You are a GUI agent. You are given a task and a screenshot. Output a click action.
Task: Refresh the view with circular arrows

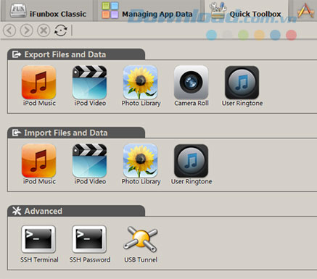[x=60, y=30]
